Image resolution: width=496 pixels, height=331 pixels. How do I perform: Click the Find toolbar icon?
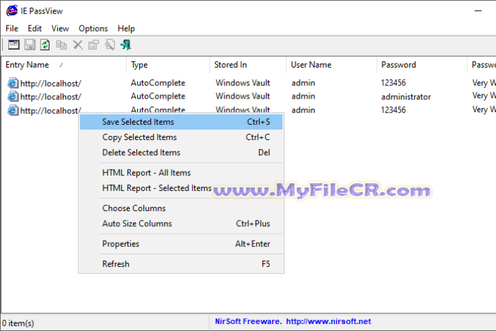[110, 45]
